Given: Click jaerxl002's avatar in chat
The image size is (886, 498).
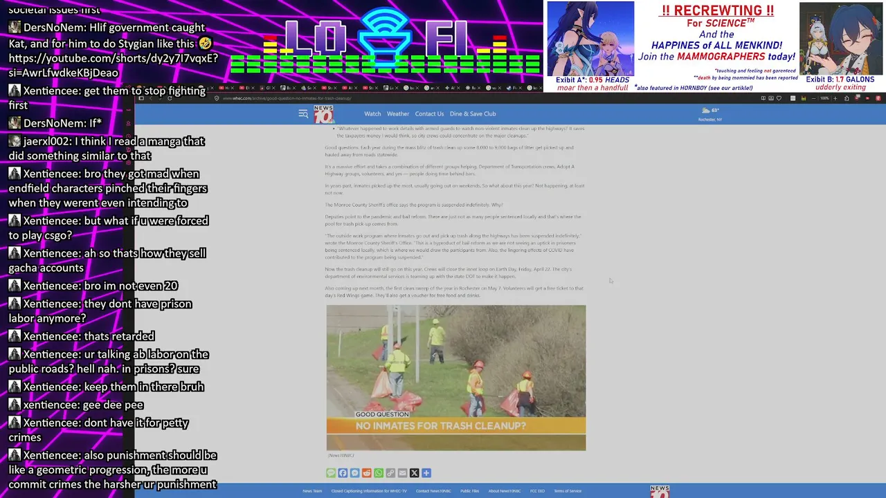Looking at the screenshot, I should (x=15, y=141).
